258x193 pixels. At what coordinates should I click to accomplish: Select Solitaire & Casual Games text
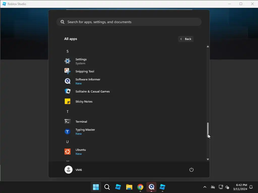(92, 91)
